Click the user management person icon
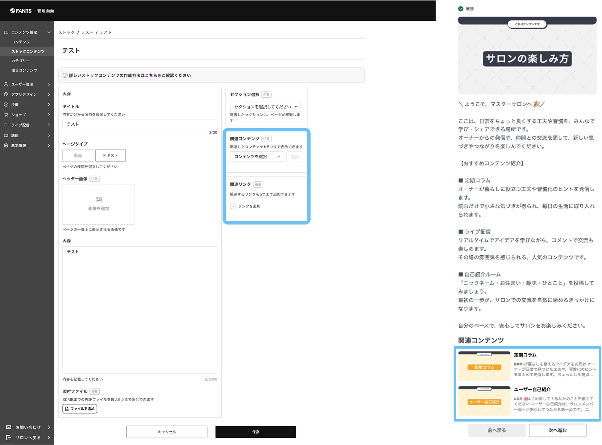The image size is (602, 445). point(6,84)
